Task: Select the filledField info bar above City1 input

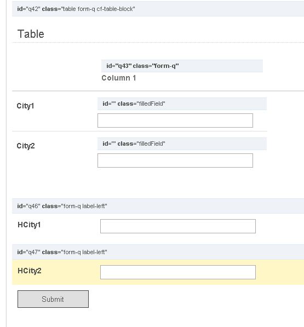Action: [182, 104]
